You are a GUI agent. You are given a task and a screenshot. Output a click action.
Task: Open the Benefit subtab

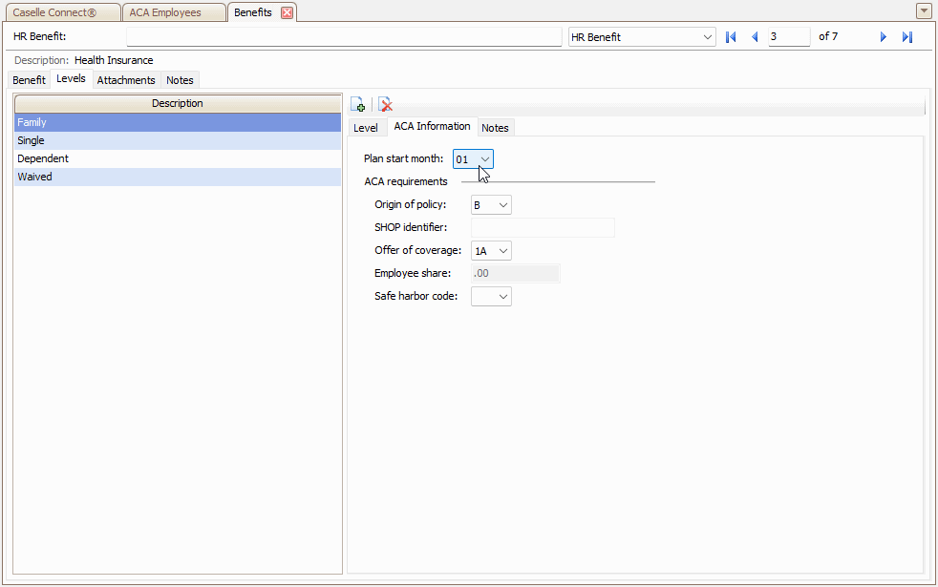tap(29, 80)
